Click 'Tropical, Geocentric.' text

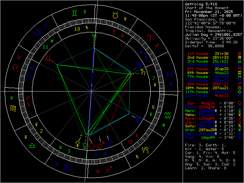click(x=209, y=31)
